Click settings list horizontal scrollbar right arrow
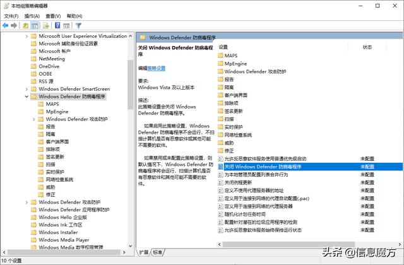 (x=400, y=244)
